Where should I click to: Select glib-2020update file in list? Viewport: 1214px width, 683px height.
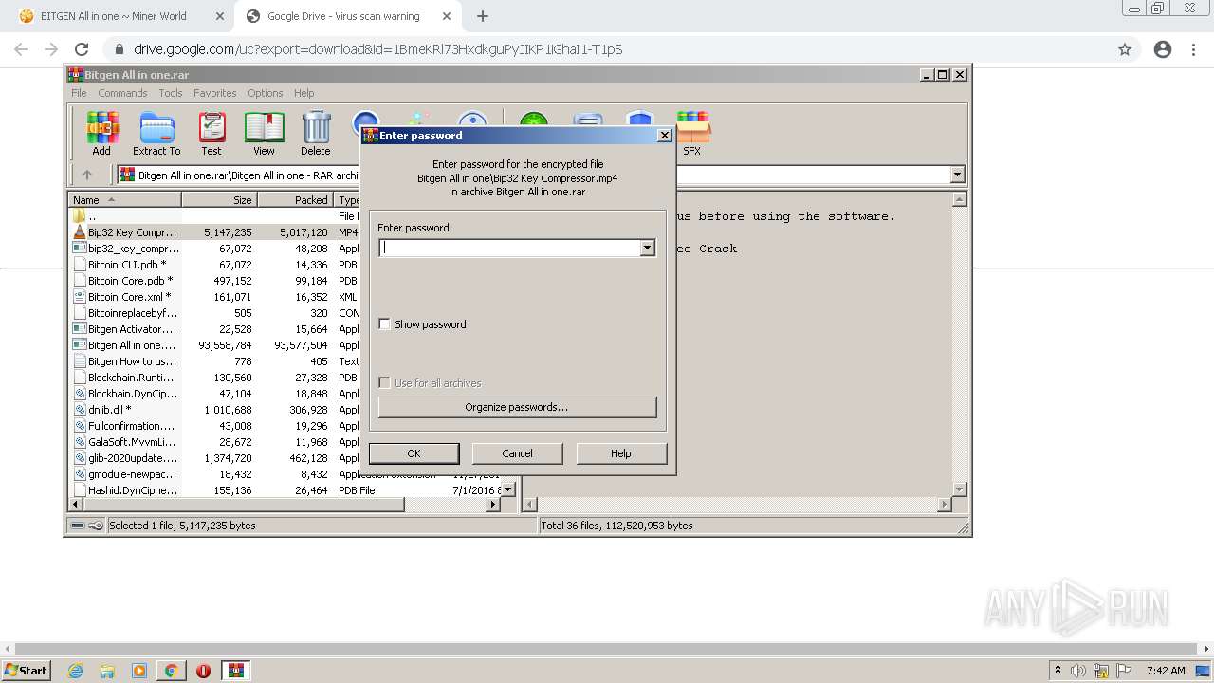pos(125,458)
